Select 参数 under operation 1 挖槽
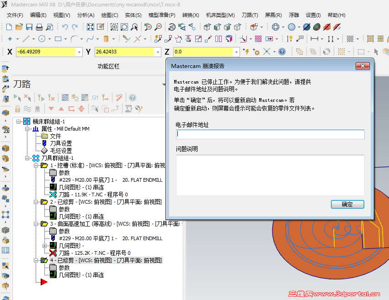389x300 pixels. point(64,173)
